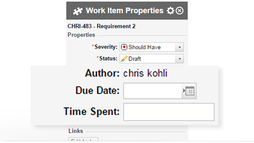The width and height of the screenshot is (254, 143).
Task: Click the Draft pencil status icon
Action: (x=124, y=59)
